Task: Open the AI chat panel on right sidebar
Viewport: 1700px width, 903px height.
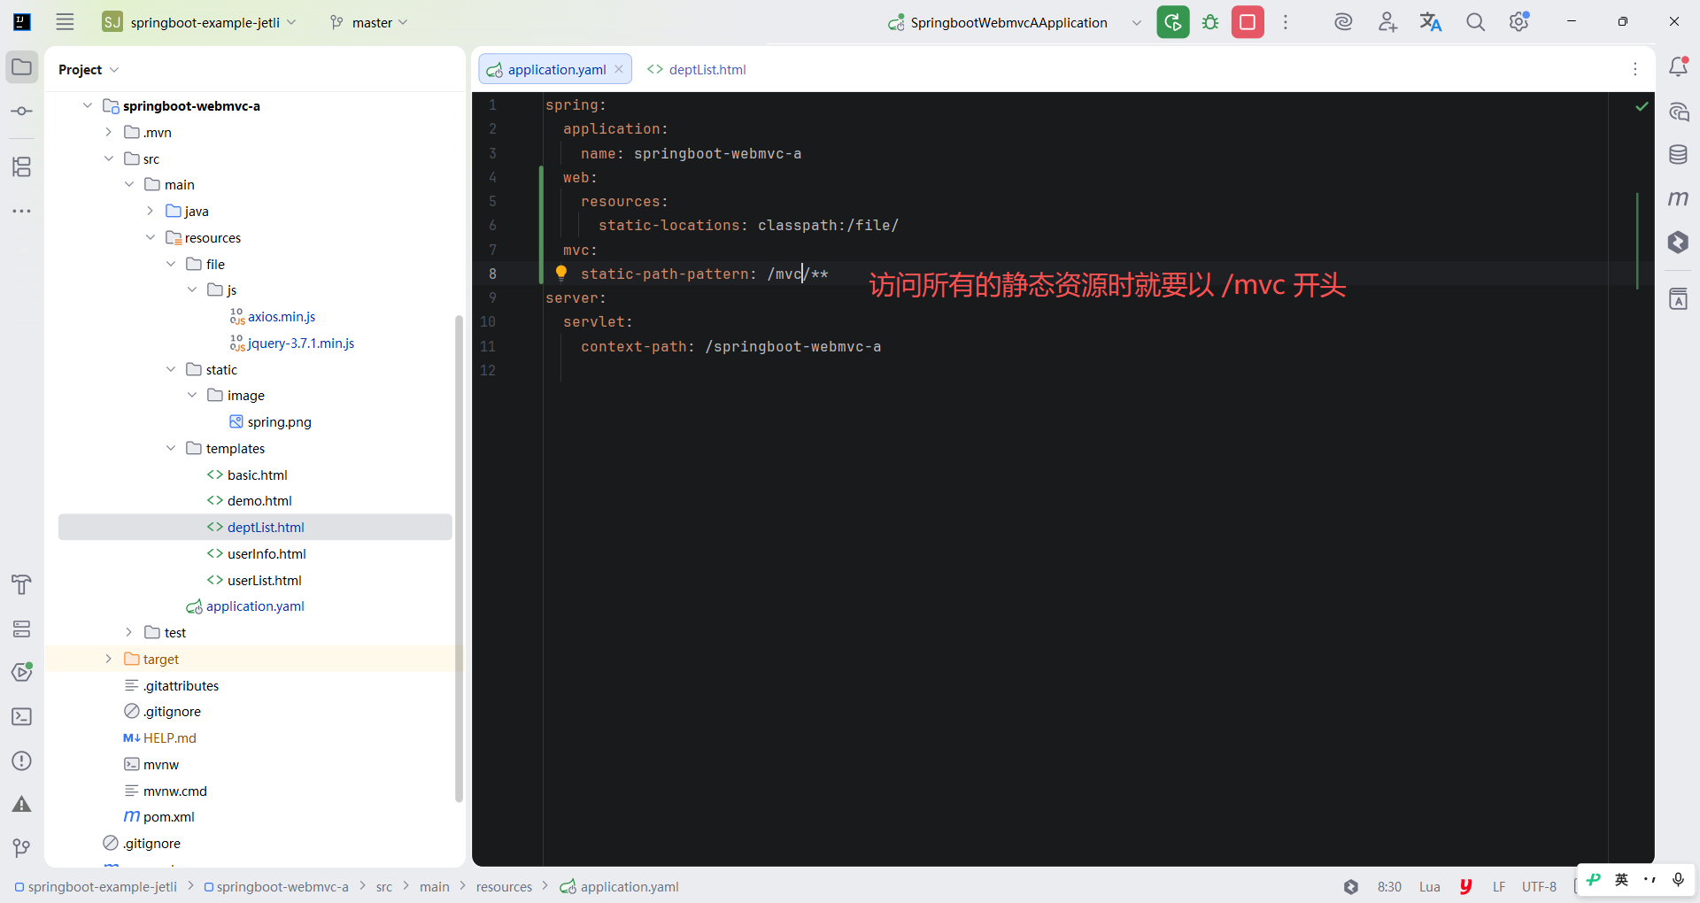Action: coord(1678,112)
